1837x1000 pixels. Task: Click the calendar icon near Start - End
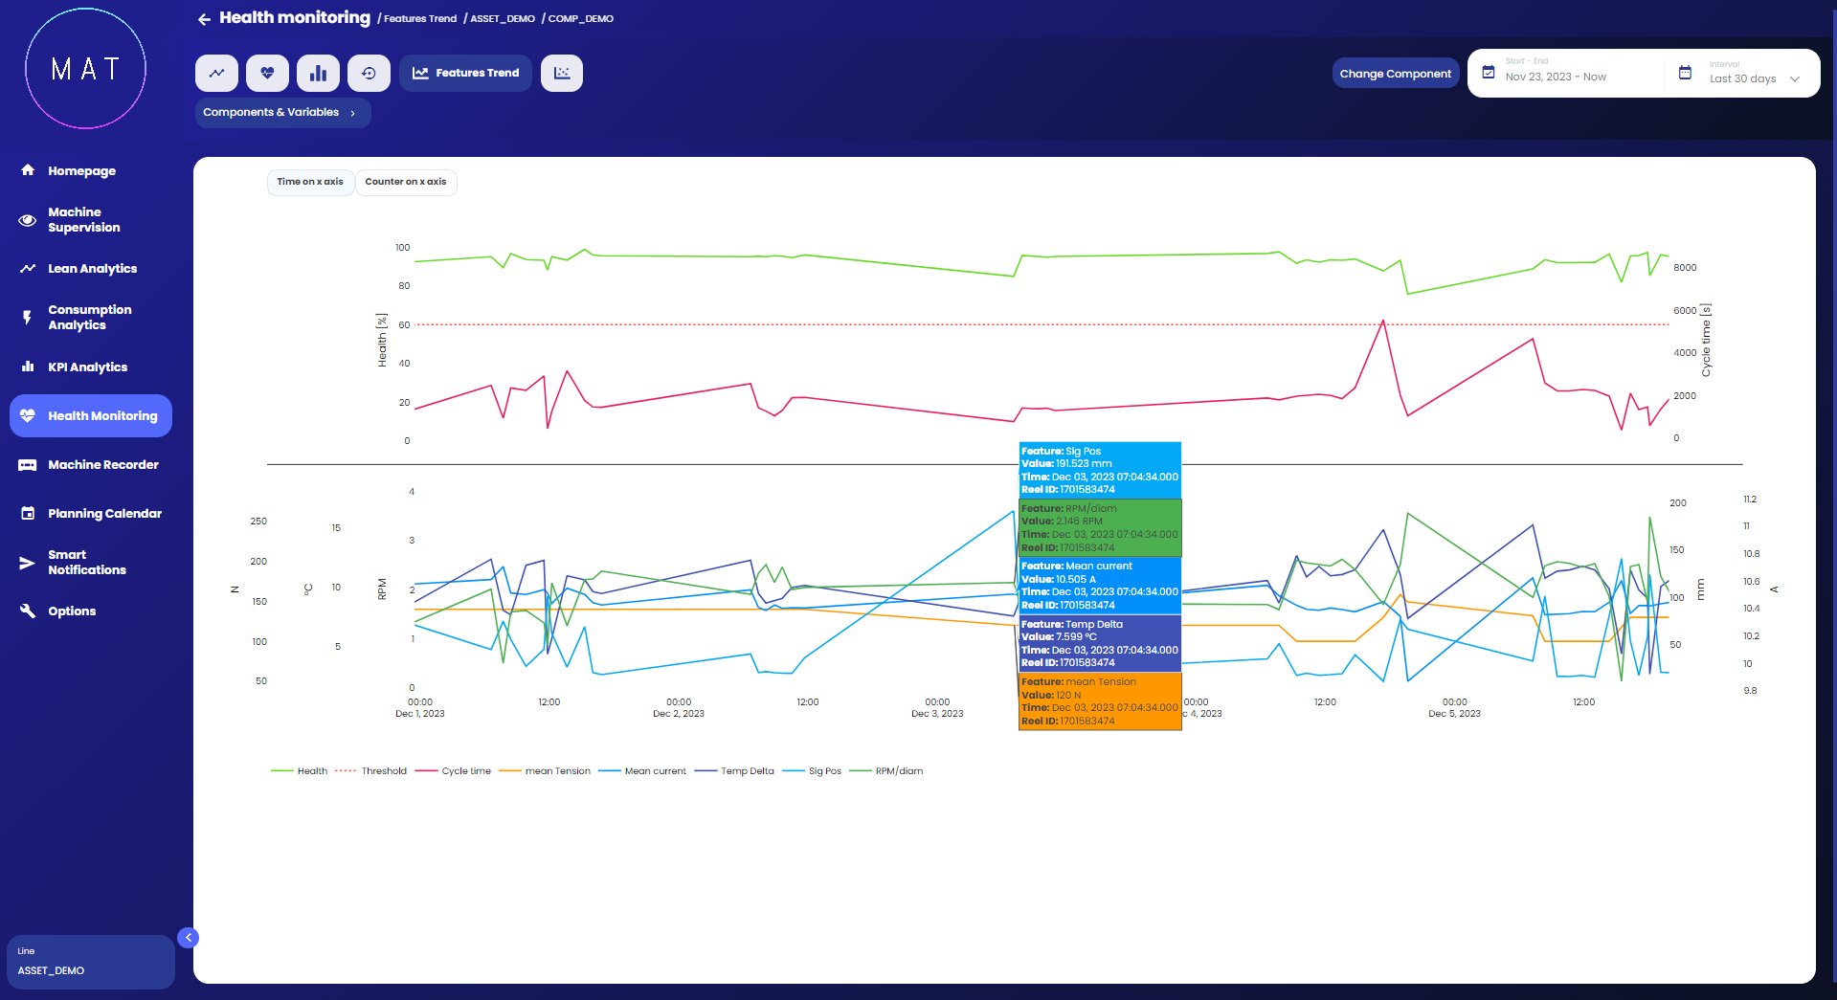1489,72
